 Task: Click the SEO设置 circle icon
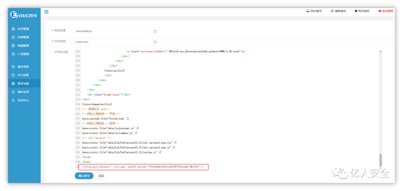click(x=13, y=75)
